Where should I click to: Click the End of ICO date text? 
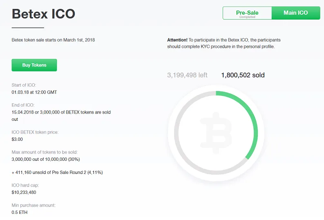61,116
